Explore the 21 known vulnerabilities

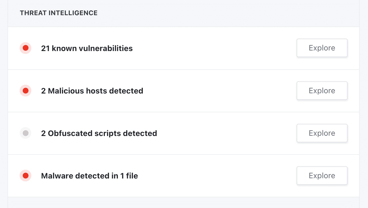322,48
